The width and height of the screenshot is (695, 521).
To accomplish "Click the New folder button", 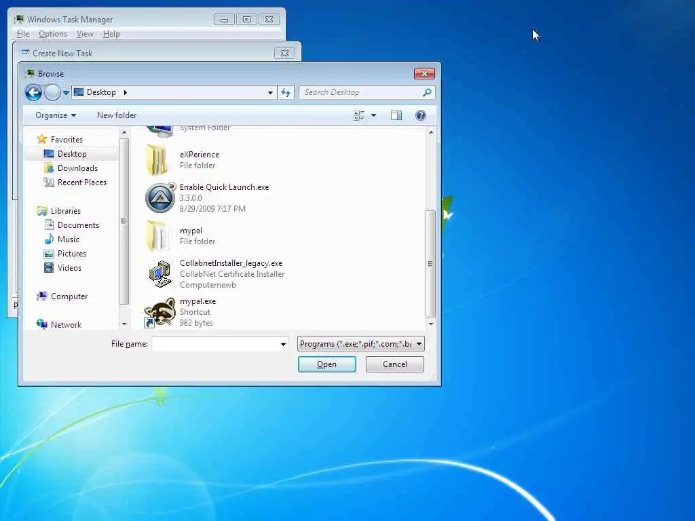I will pos(117,115).
